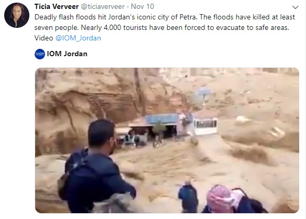Open Ticia Verveer's profile picture
Image resolution: width=306 pixels, height=219 pixels.
17,15
